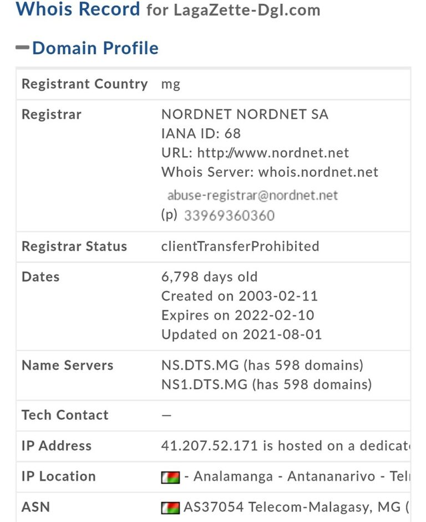The width and height of the screenshot is (426, 522).
Task: Click the Madagascar flag beside IP Location
Action: 170,478
